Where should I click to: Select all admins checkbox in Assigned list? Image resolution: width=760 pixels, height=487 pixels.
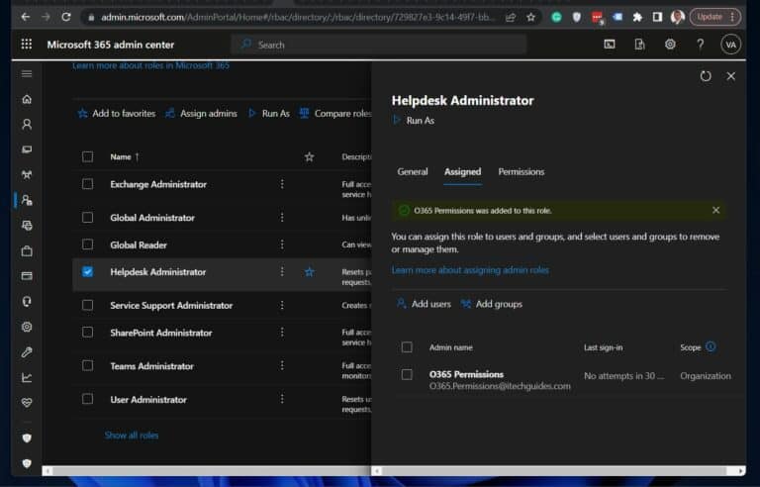[407, 346]
